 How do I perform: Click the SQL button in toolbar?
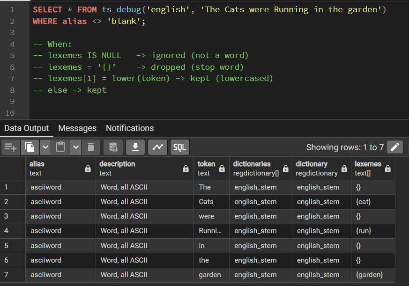pyautogui.click(x=180, y=147)
